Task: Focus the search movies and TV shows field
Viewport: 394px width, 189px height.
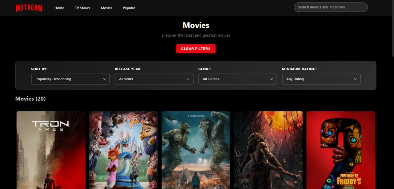Action: (331, 7)
